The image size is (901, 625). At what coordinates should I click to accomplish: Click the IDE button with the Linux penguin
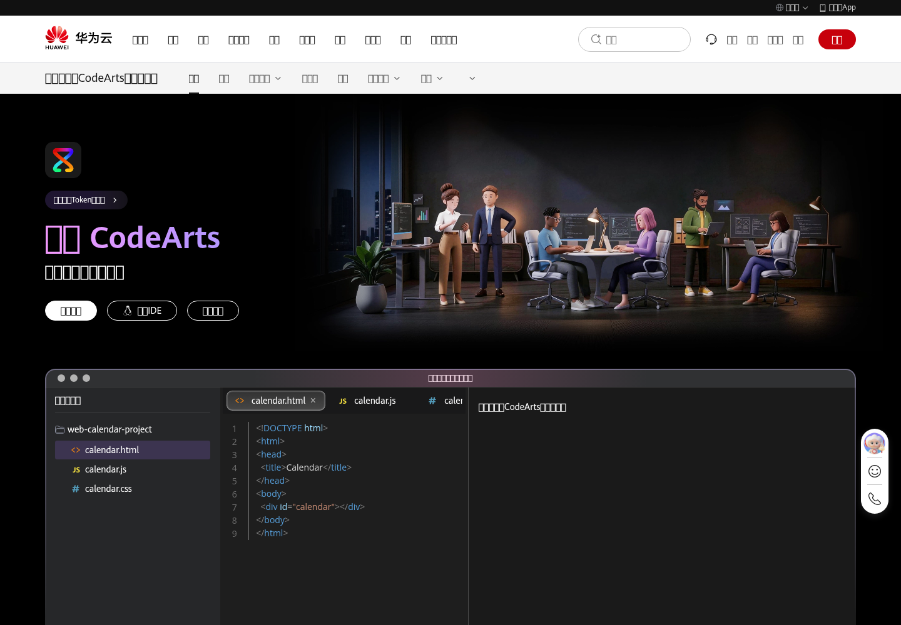click(x=142, y=311)
